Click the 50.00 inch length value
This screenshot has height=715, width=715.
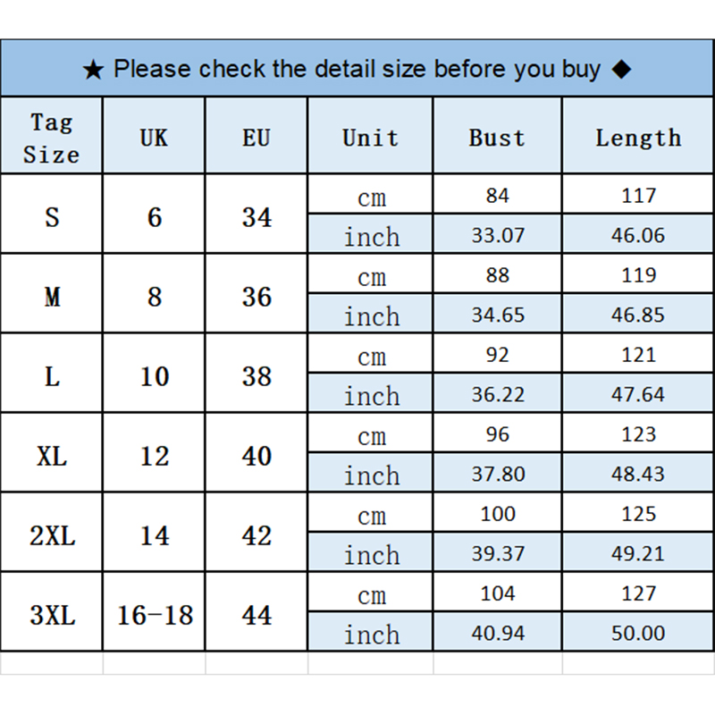click(x=638, y=634)
